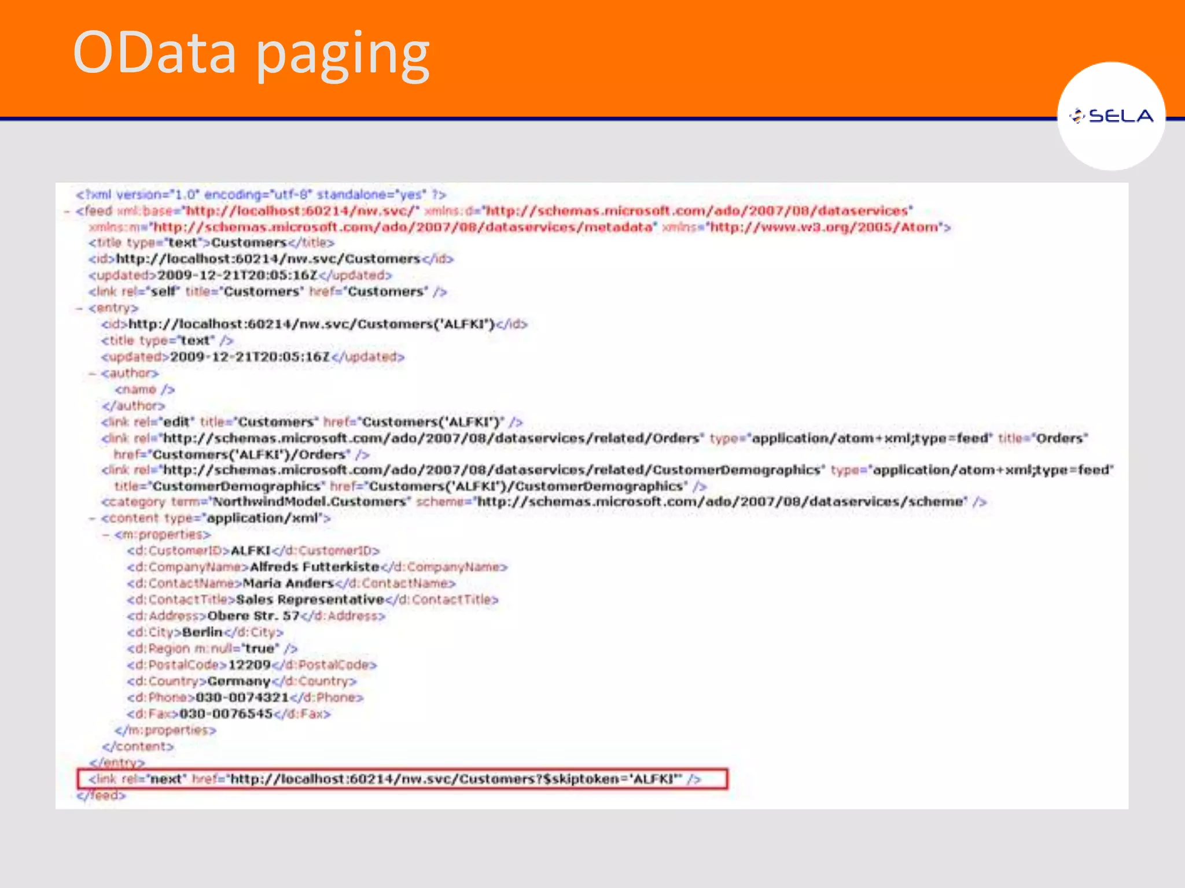1185x888 pixels.
Task: Click the id localhost nw.svc/Customers line
Action: click(x=271, y=259)
